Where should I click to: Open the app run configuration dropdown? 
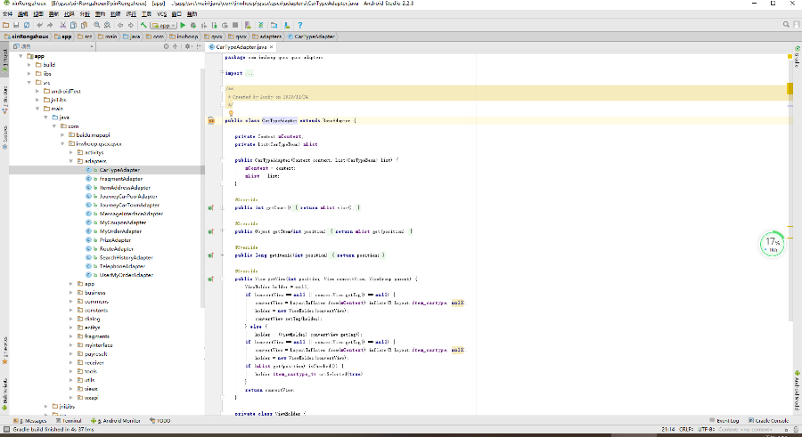coord(163,26)
